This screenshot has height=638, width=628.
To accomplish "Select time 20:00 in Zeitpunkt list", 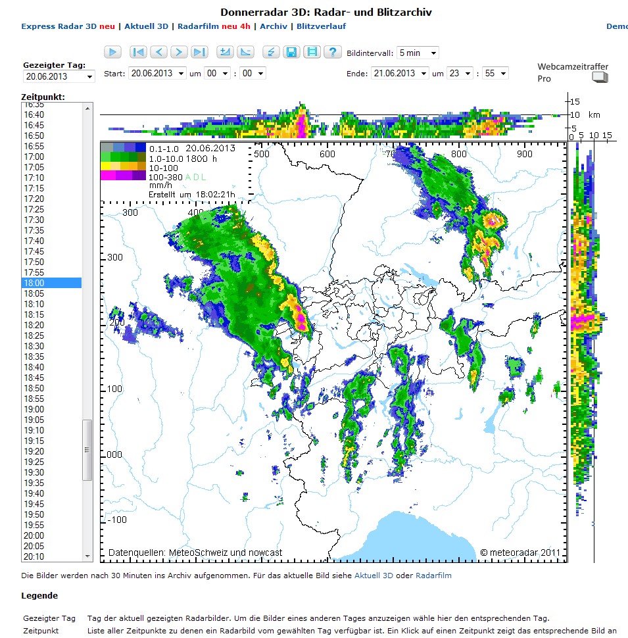I will (x=52, y=536).
